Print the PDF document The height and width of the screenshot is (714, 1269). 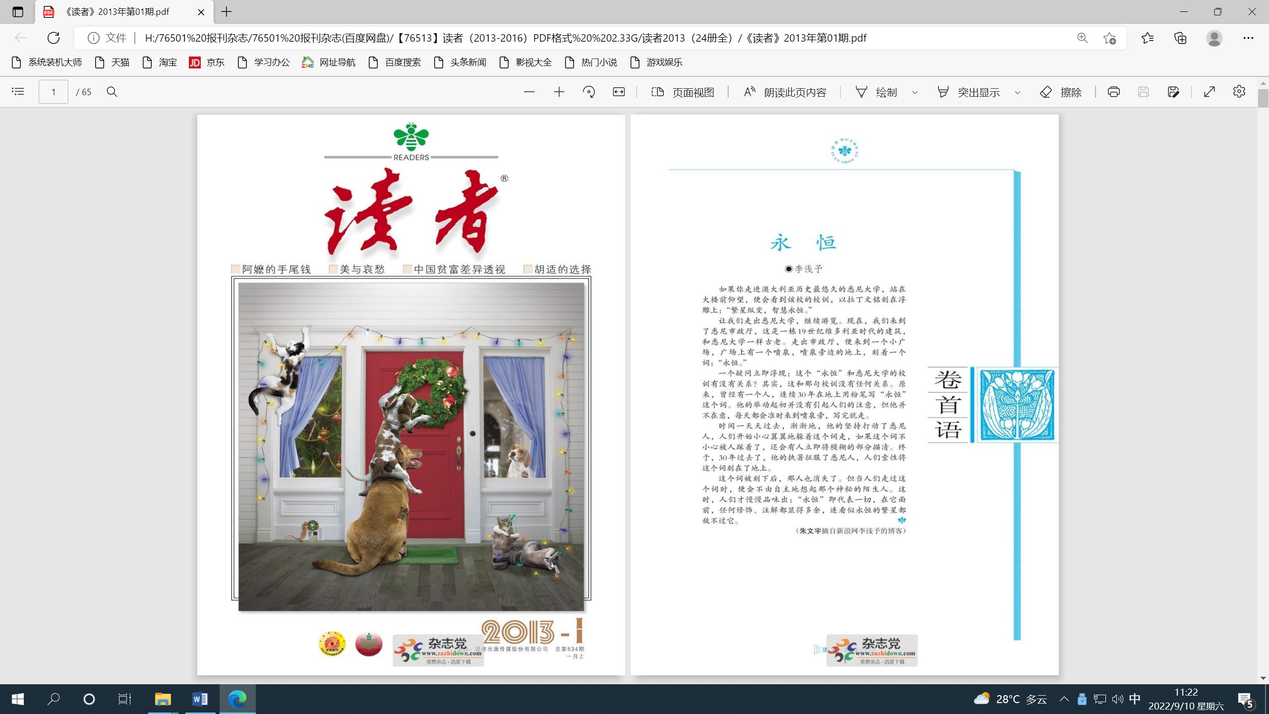pos(1114,92)
